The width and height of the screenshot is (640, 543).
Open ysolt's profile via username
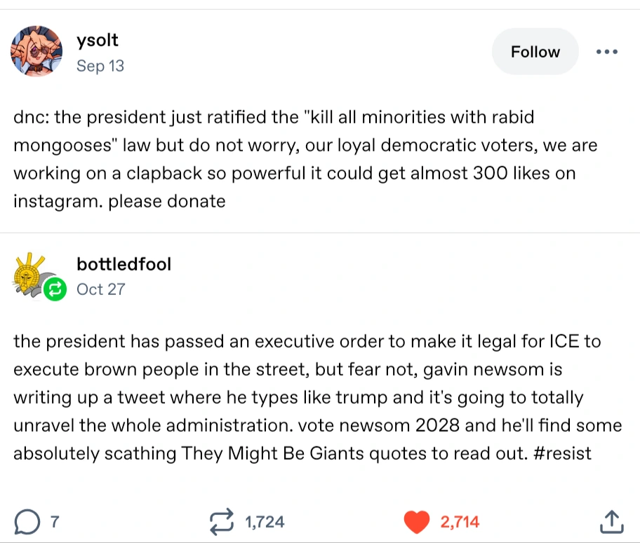point(98,41)
